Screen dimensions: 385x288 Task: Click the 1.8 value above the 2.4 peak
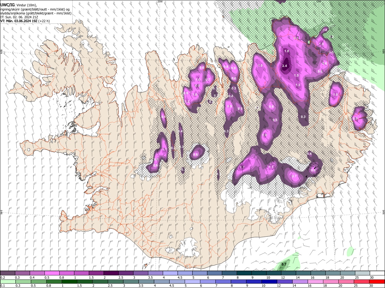tap(287, 51)
